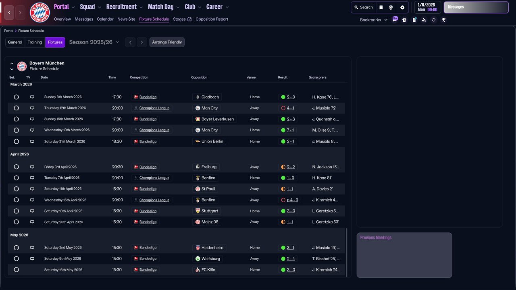Open the Season 2025/26 dropdown
This screenshot has width=516, height=290.
click(x=94, y=42)
